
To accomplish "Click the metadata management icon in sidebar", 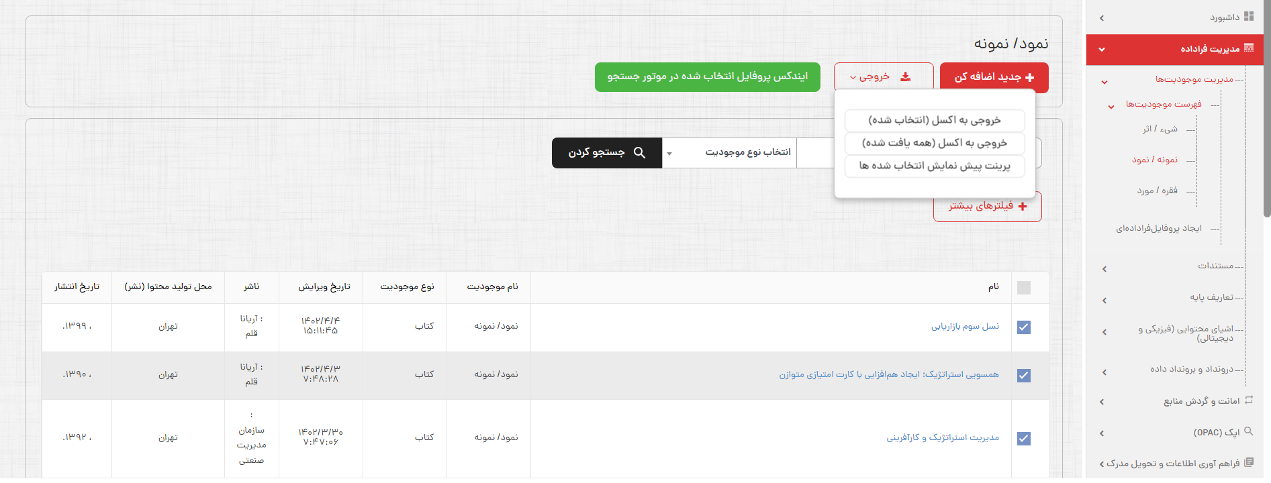I will [x=1249, y=48].
